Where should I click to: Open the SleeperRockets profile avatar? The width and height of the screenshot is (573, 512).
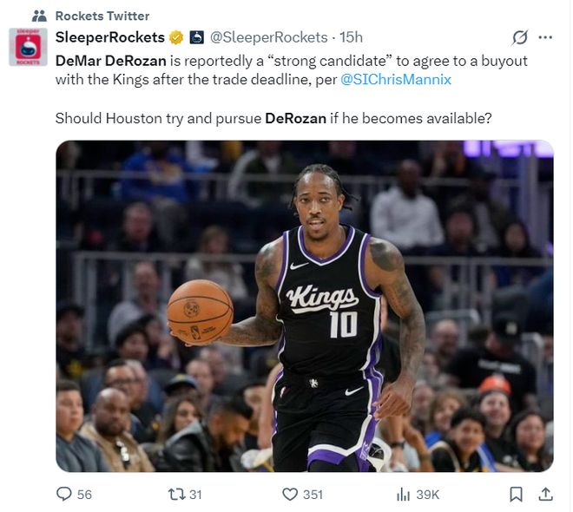point(28,47)
